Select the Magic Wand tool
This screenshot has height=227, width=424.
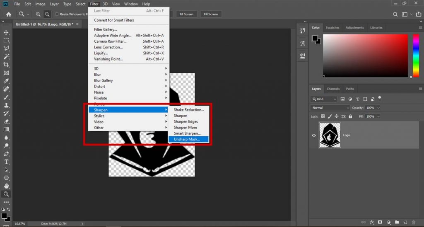click(6, 57)
